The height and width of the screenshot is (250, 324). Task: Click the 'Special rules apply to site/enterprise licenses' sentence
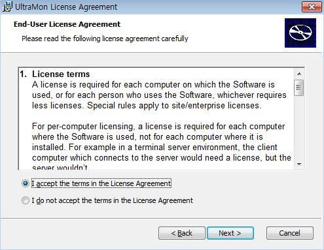(x=174, y=106)
